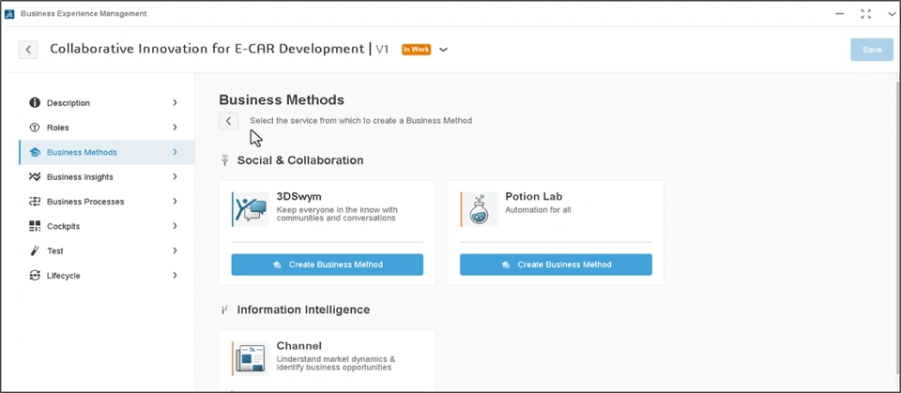Click the Channel newspaper icon

(x=251, y=358)
